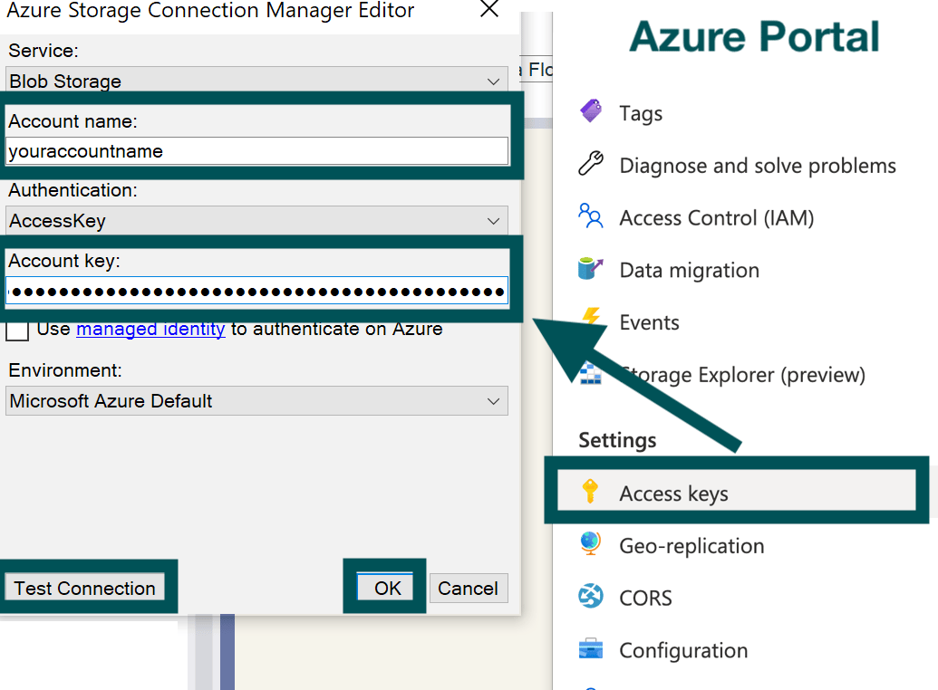Open the Geo-replication item

coord(691,546)
